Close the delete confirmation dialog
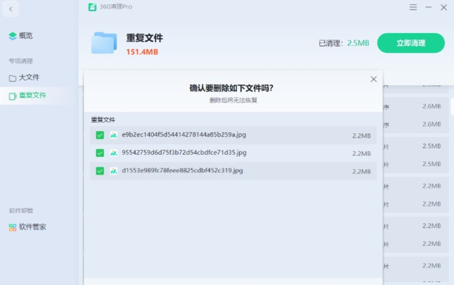 [373, 79]
